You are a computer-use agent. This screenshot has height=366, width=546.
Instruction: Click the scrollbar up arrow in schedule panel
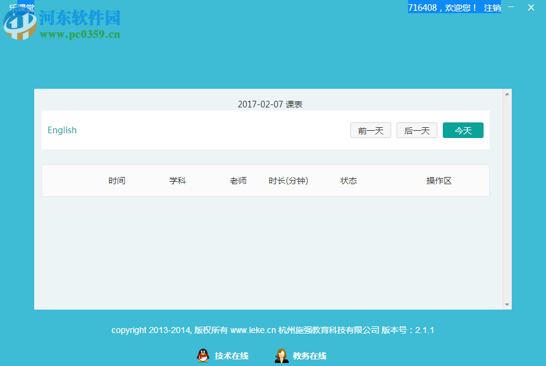point(507,94)
